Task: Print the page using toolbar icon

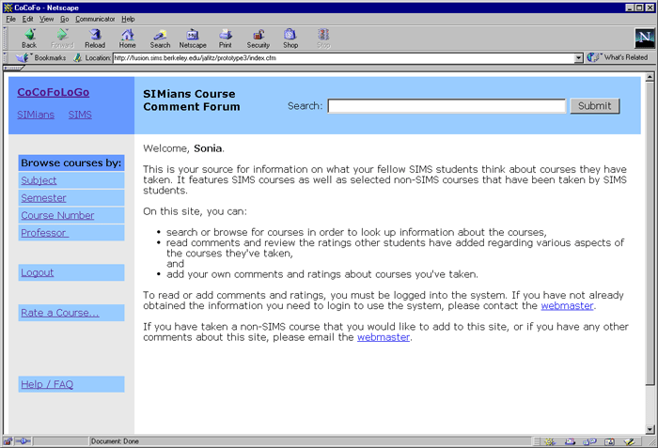Action: tap(225, 39)
